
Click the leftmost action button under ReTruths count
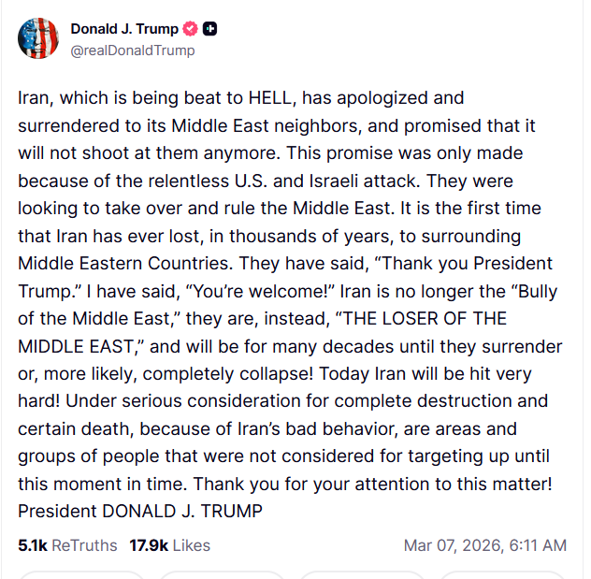[x=80, y=574]
